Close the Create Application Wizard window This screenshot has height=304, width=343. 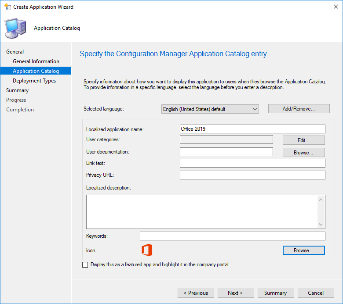336,7
